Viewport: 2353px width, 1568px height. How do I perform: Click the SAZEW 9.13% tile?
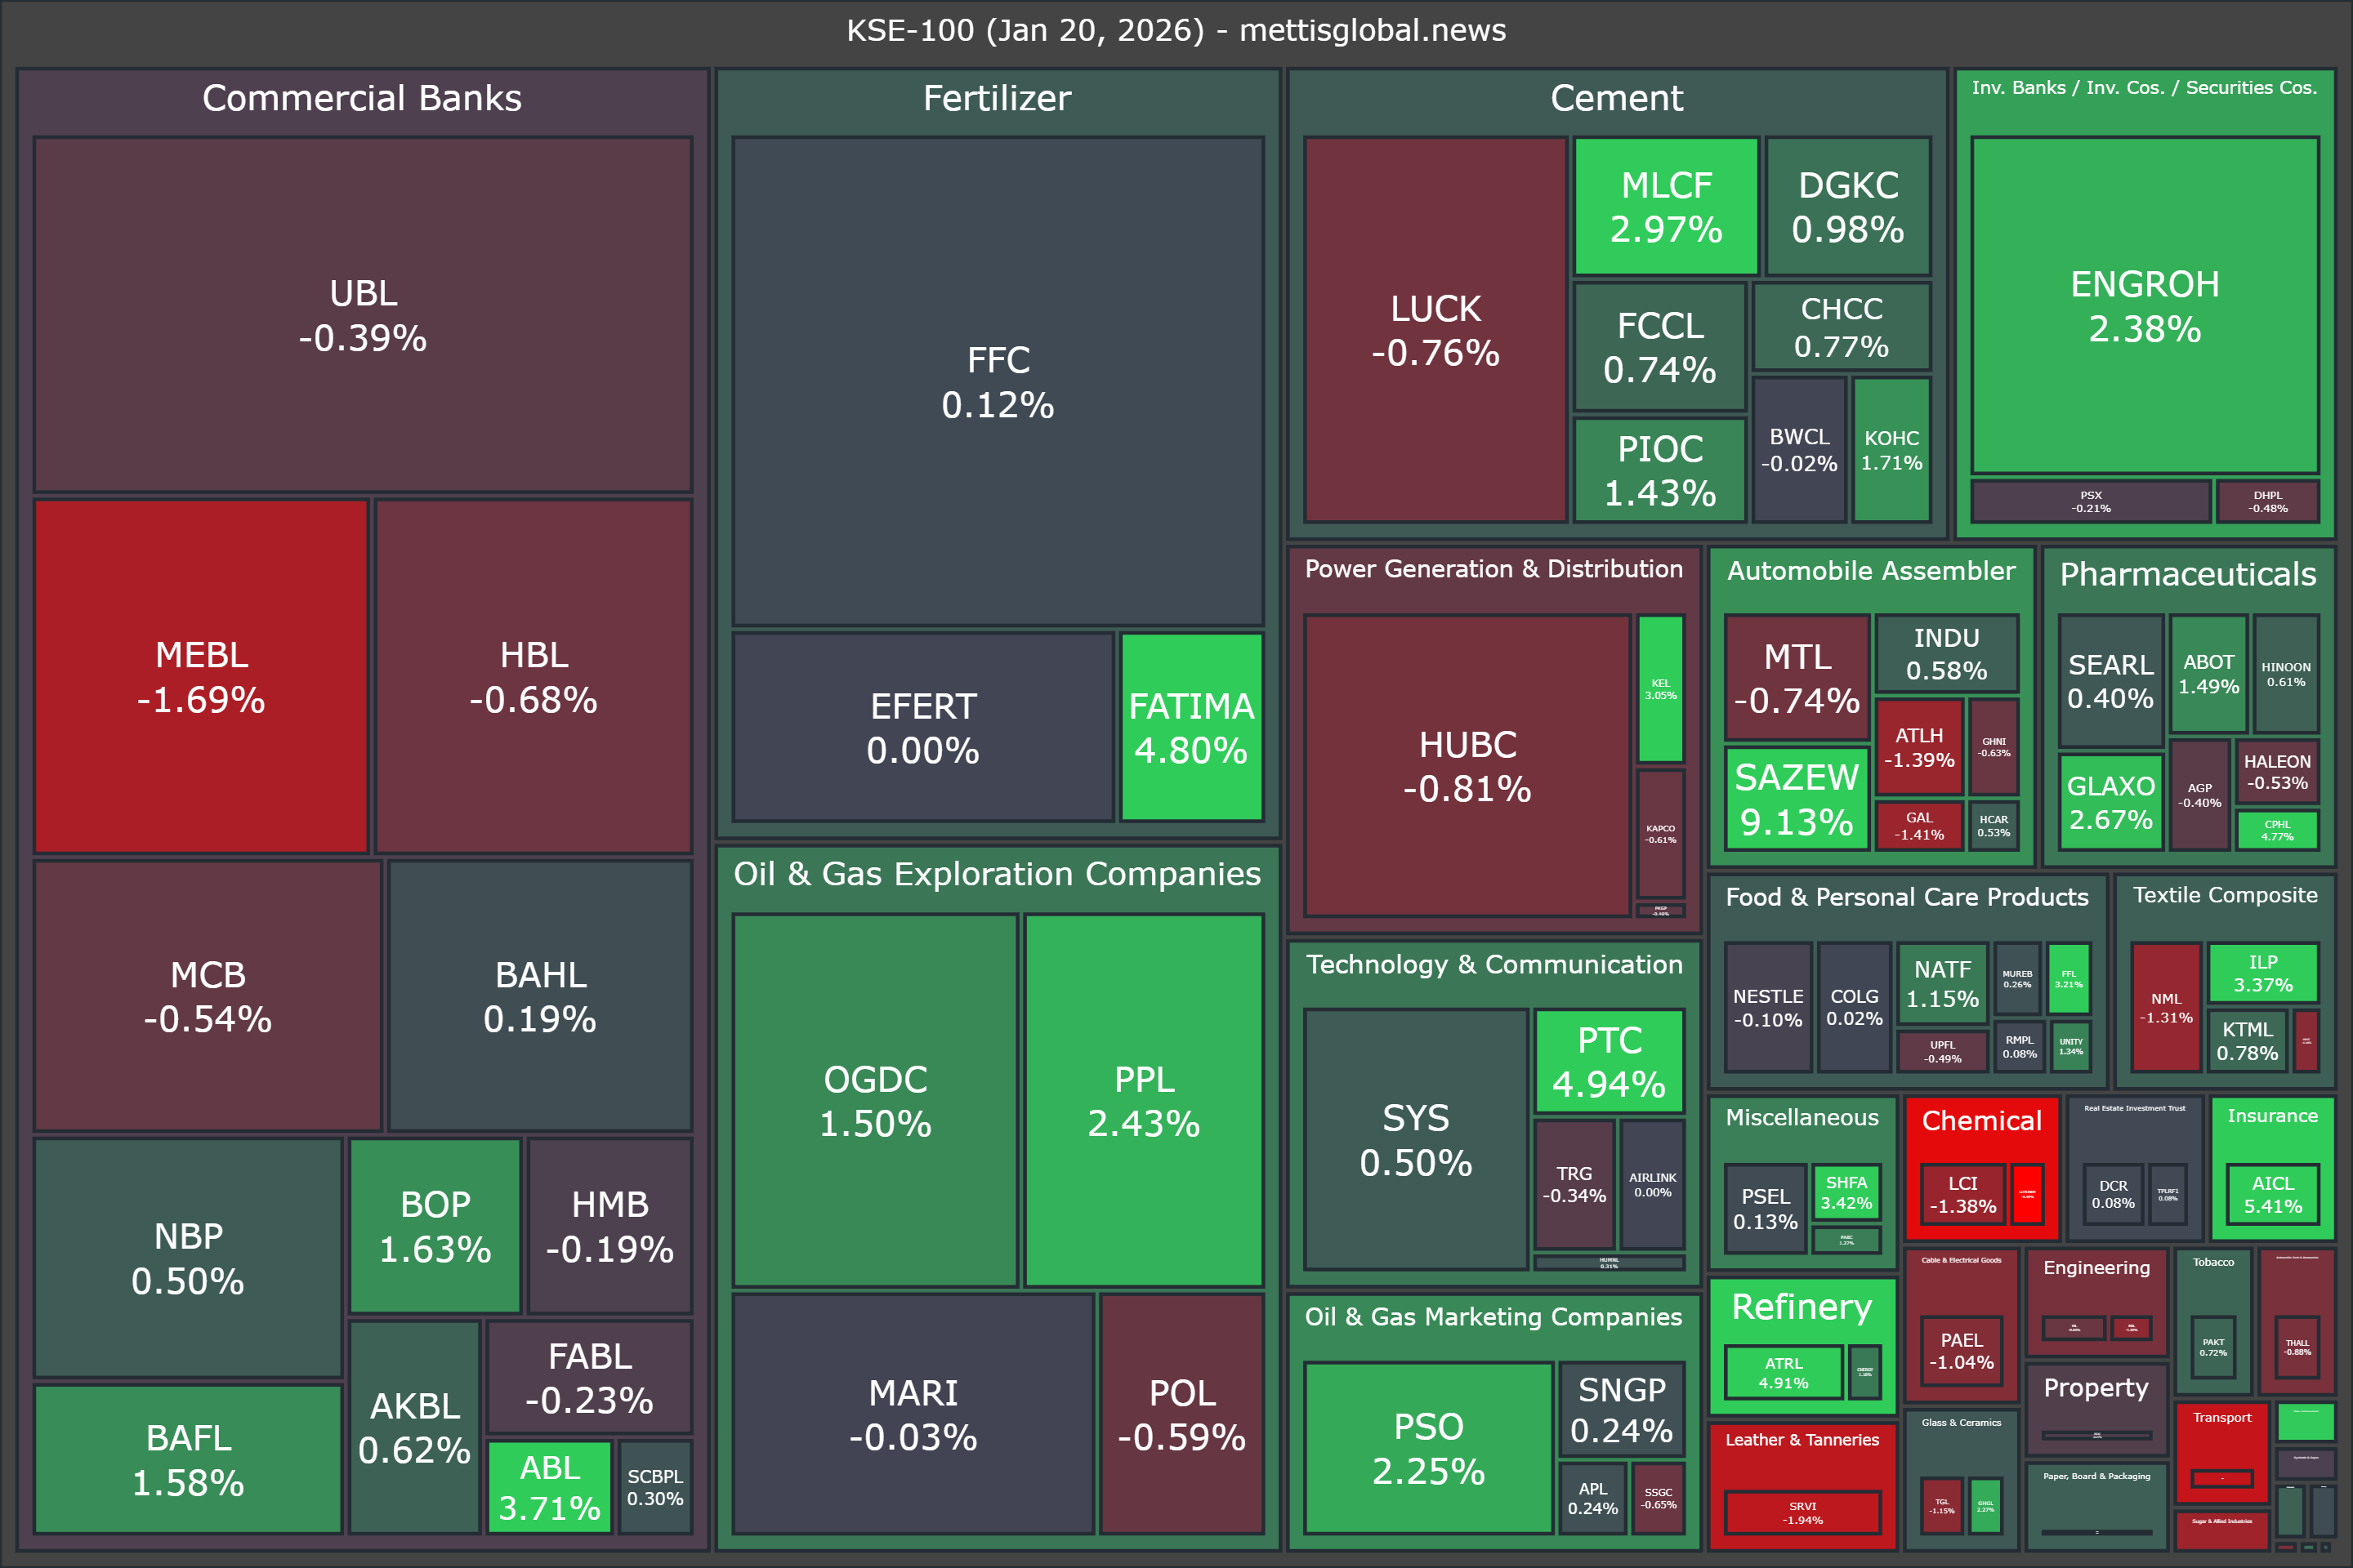pos(1796,799)
